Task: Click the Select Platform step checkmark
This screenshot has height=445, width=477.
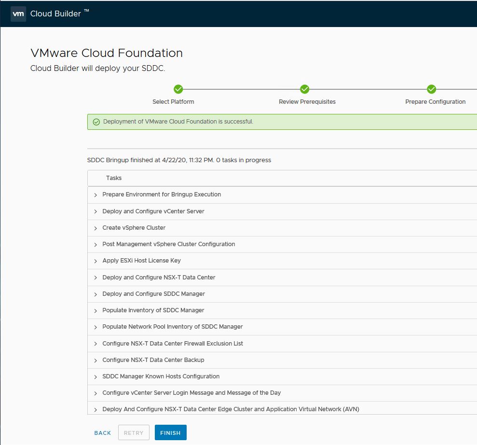Action: (178, 89)
